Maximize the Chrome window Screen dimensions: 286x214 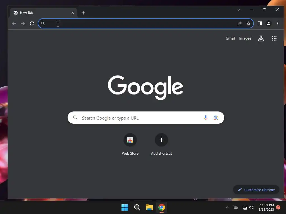[264, 10]
